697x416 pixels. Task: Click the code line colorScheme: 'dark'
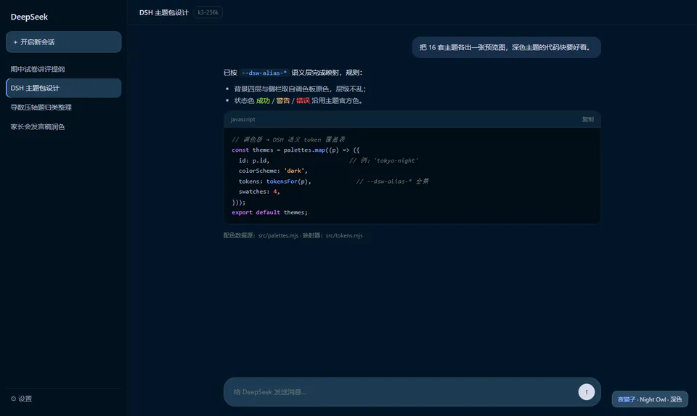point(273,171)
